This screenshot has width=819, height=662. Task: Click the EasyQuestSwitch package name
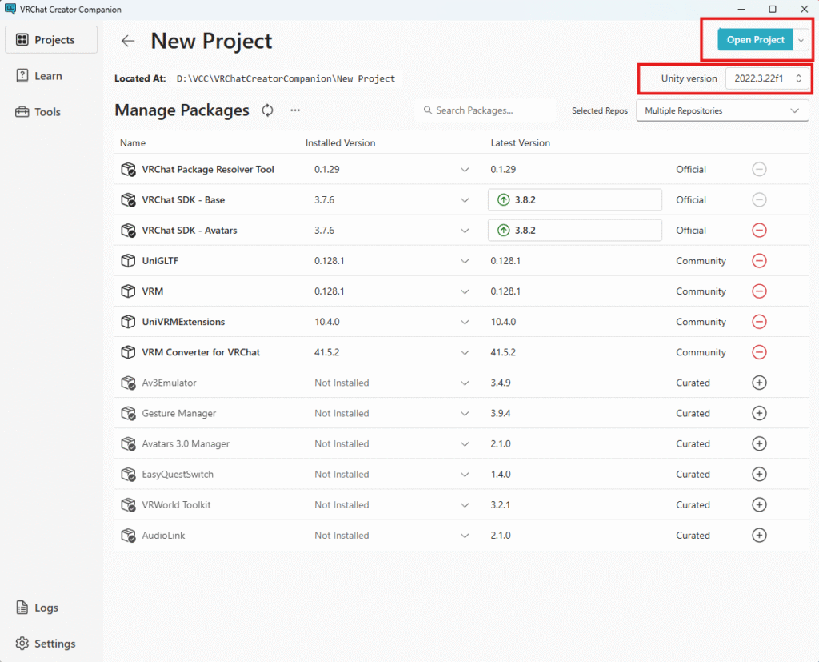(x=178, y=474)
